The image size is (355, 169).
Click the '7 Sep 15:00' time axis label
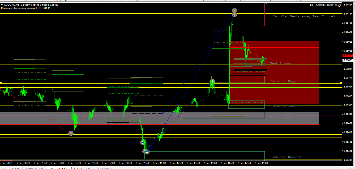point(210,163)
